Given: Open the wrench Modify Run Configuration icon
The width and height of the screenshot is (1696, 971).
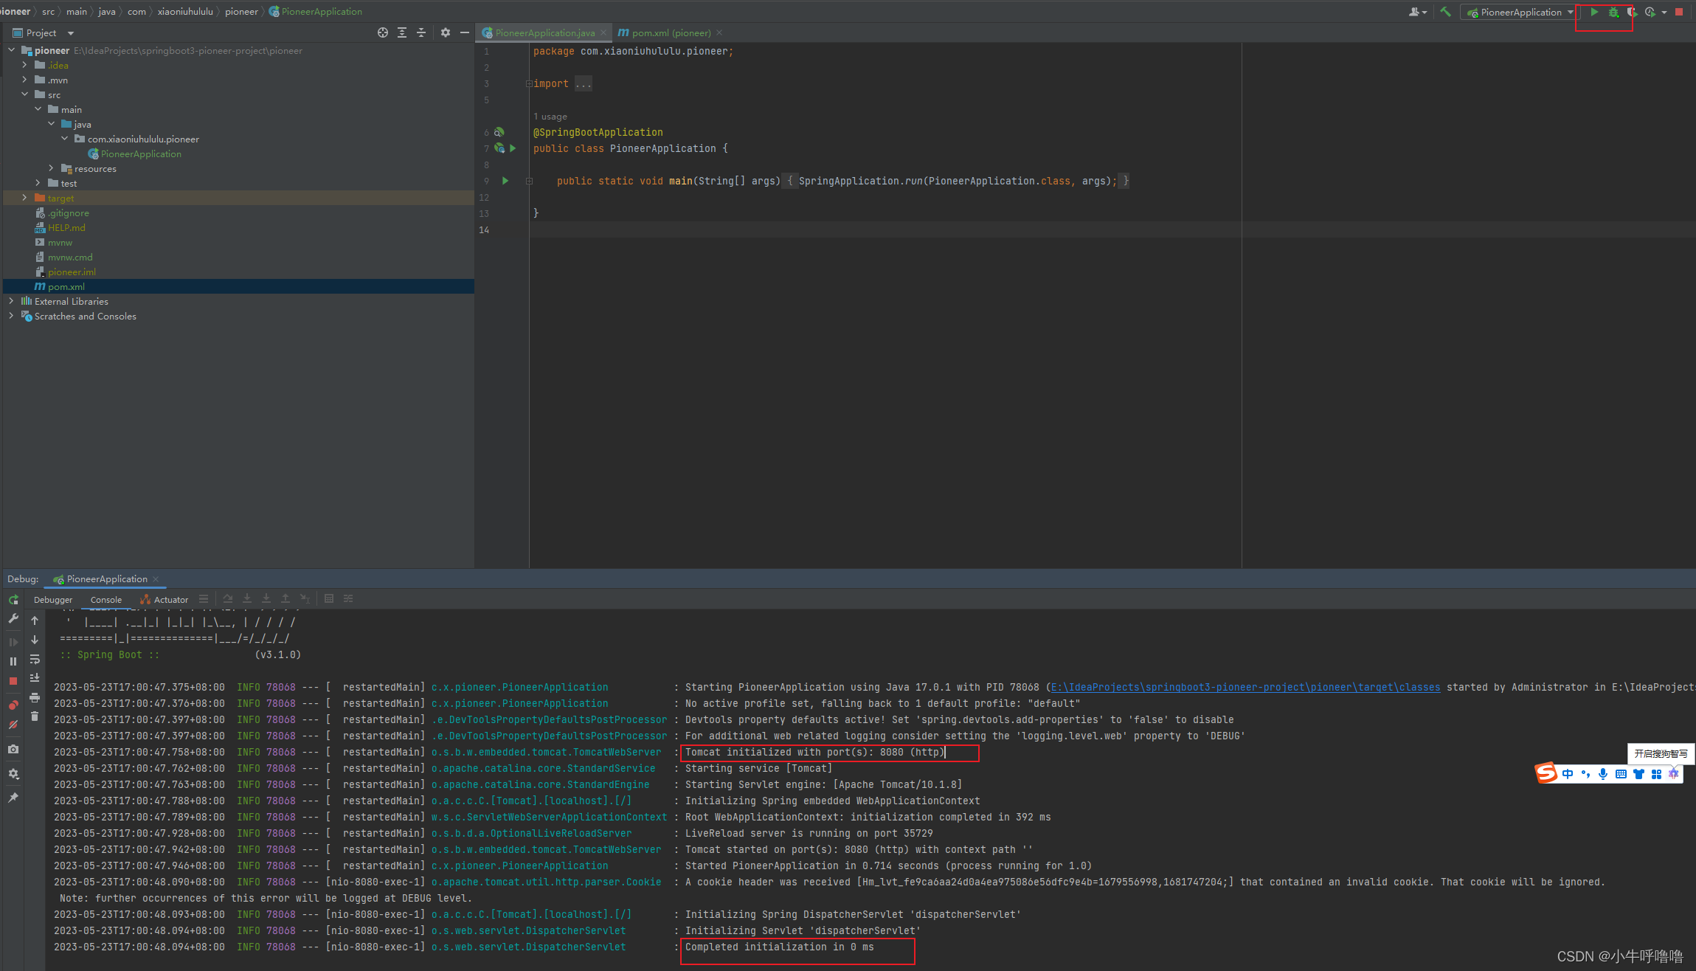Looking at the screenshot, I should (x=13, y=619).
